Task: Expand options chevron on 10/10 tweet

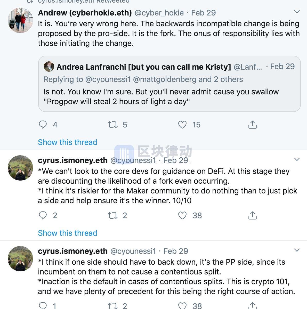Action: coord(297,159)
